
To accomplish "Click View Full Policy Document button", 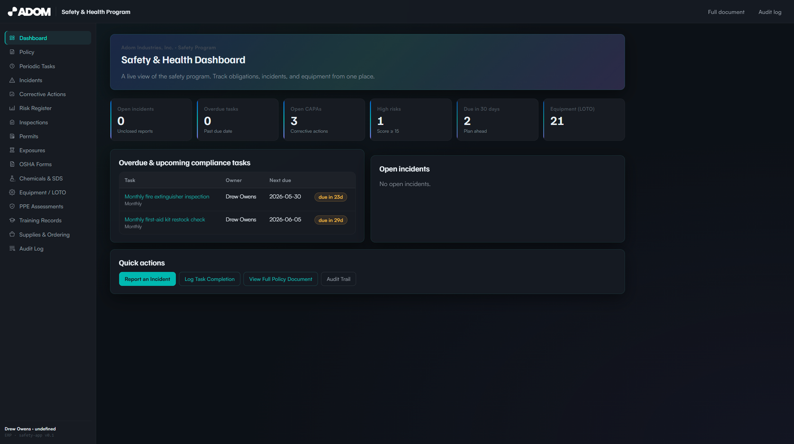I will [x=281, y=279].
